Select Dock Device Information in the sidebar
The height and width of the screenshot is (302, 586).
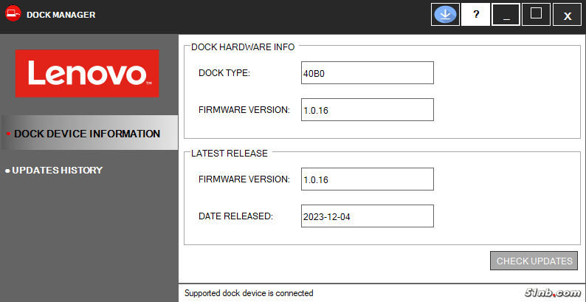tap(87, 134)
